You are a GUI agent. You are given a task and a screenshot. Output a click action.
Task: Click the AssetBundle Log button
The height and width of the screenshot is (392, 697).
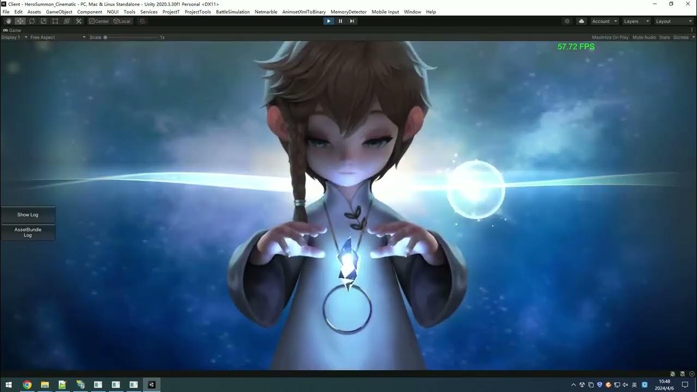(28, 232)
